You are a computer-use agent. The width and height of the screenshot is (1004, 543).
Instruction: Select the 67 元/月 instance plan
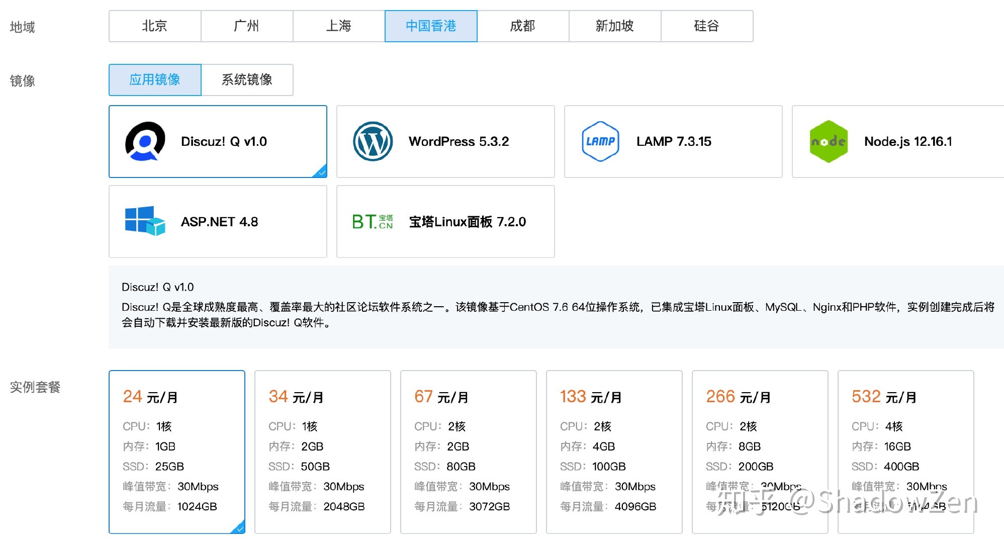tap(469, 452)
